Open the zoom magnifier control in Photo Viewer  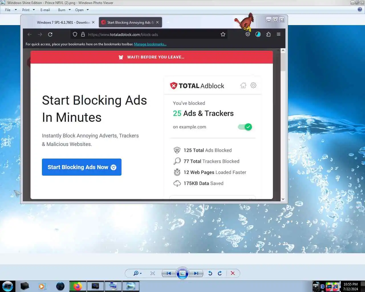pos(137,273)
